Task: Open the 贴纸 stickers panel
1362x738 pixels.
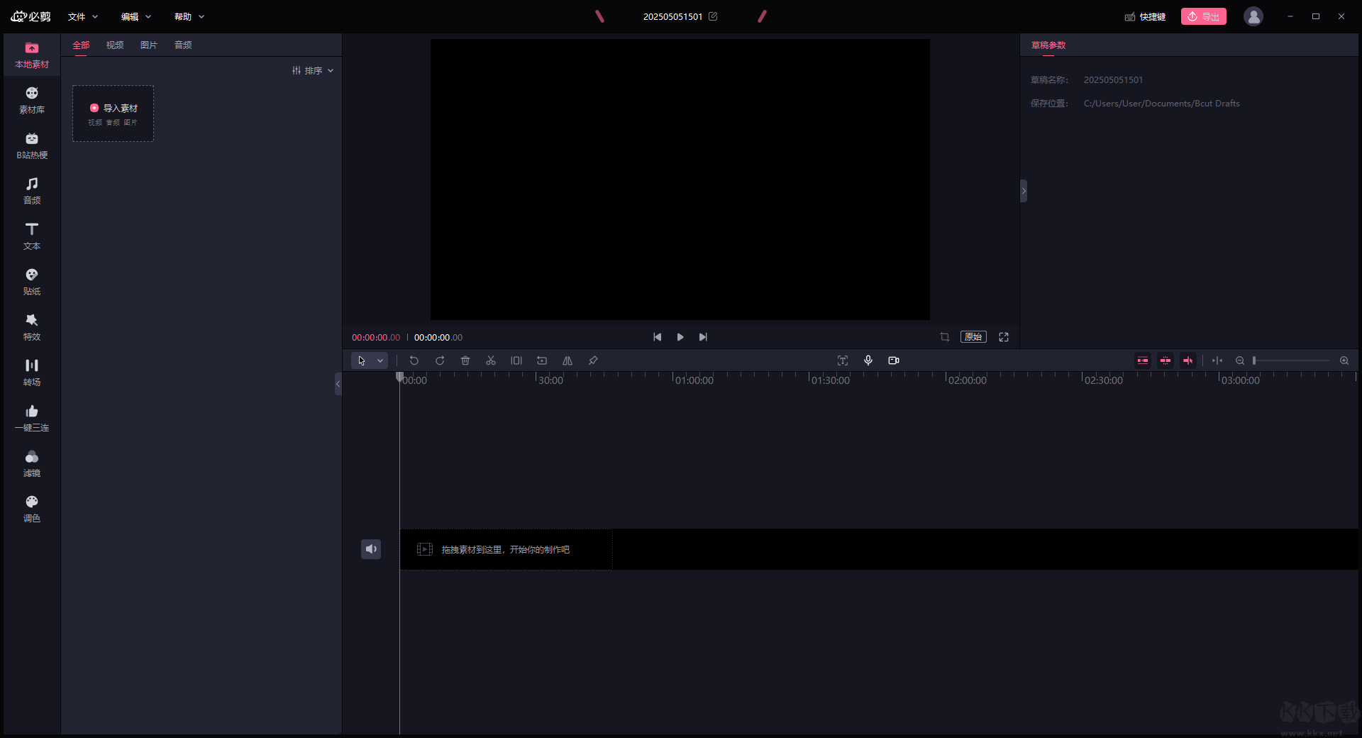Action: [x=32, y=282]
